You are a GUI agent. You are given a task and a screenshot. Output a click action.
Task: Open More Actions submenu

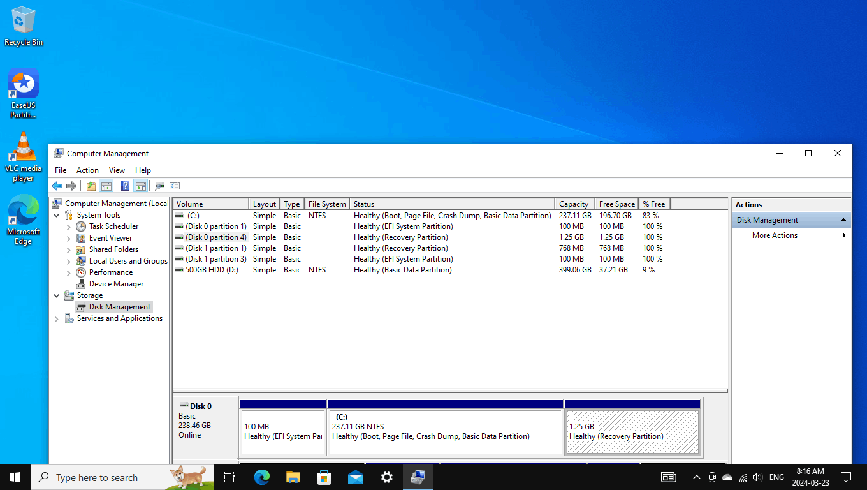pyautogui.click(x=775, y=235)
